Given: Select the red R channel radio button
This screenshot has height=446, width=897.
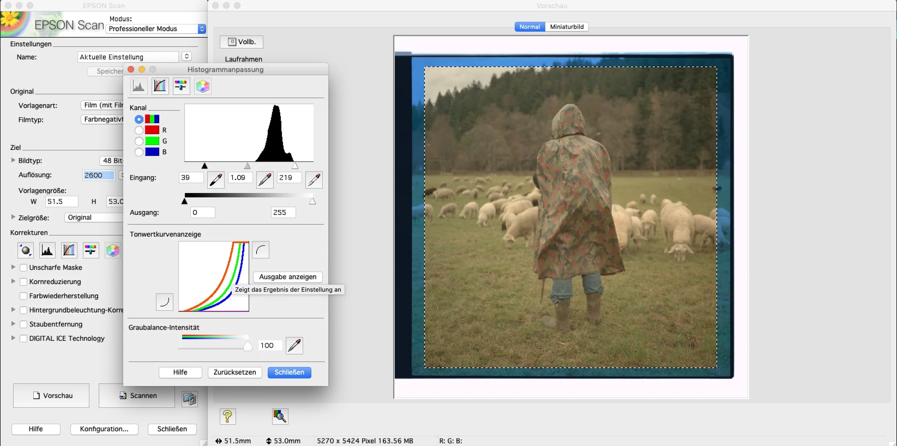Looking at the screenshot, I should pos(139,130).
